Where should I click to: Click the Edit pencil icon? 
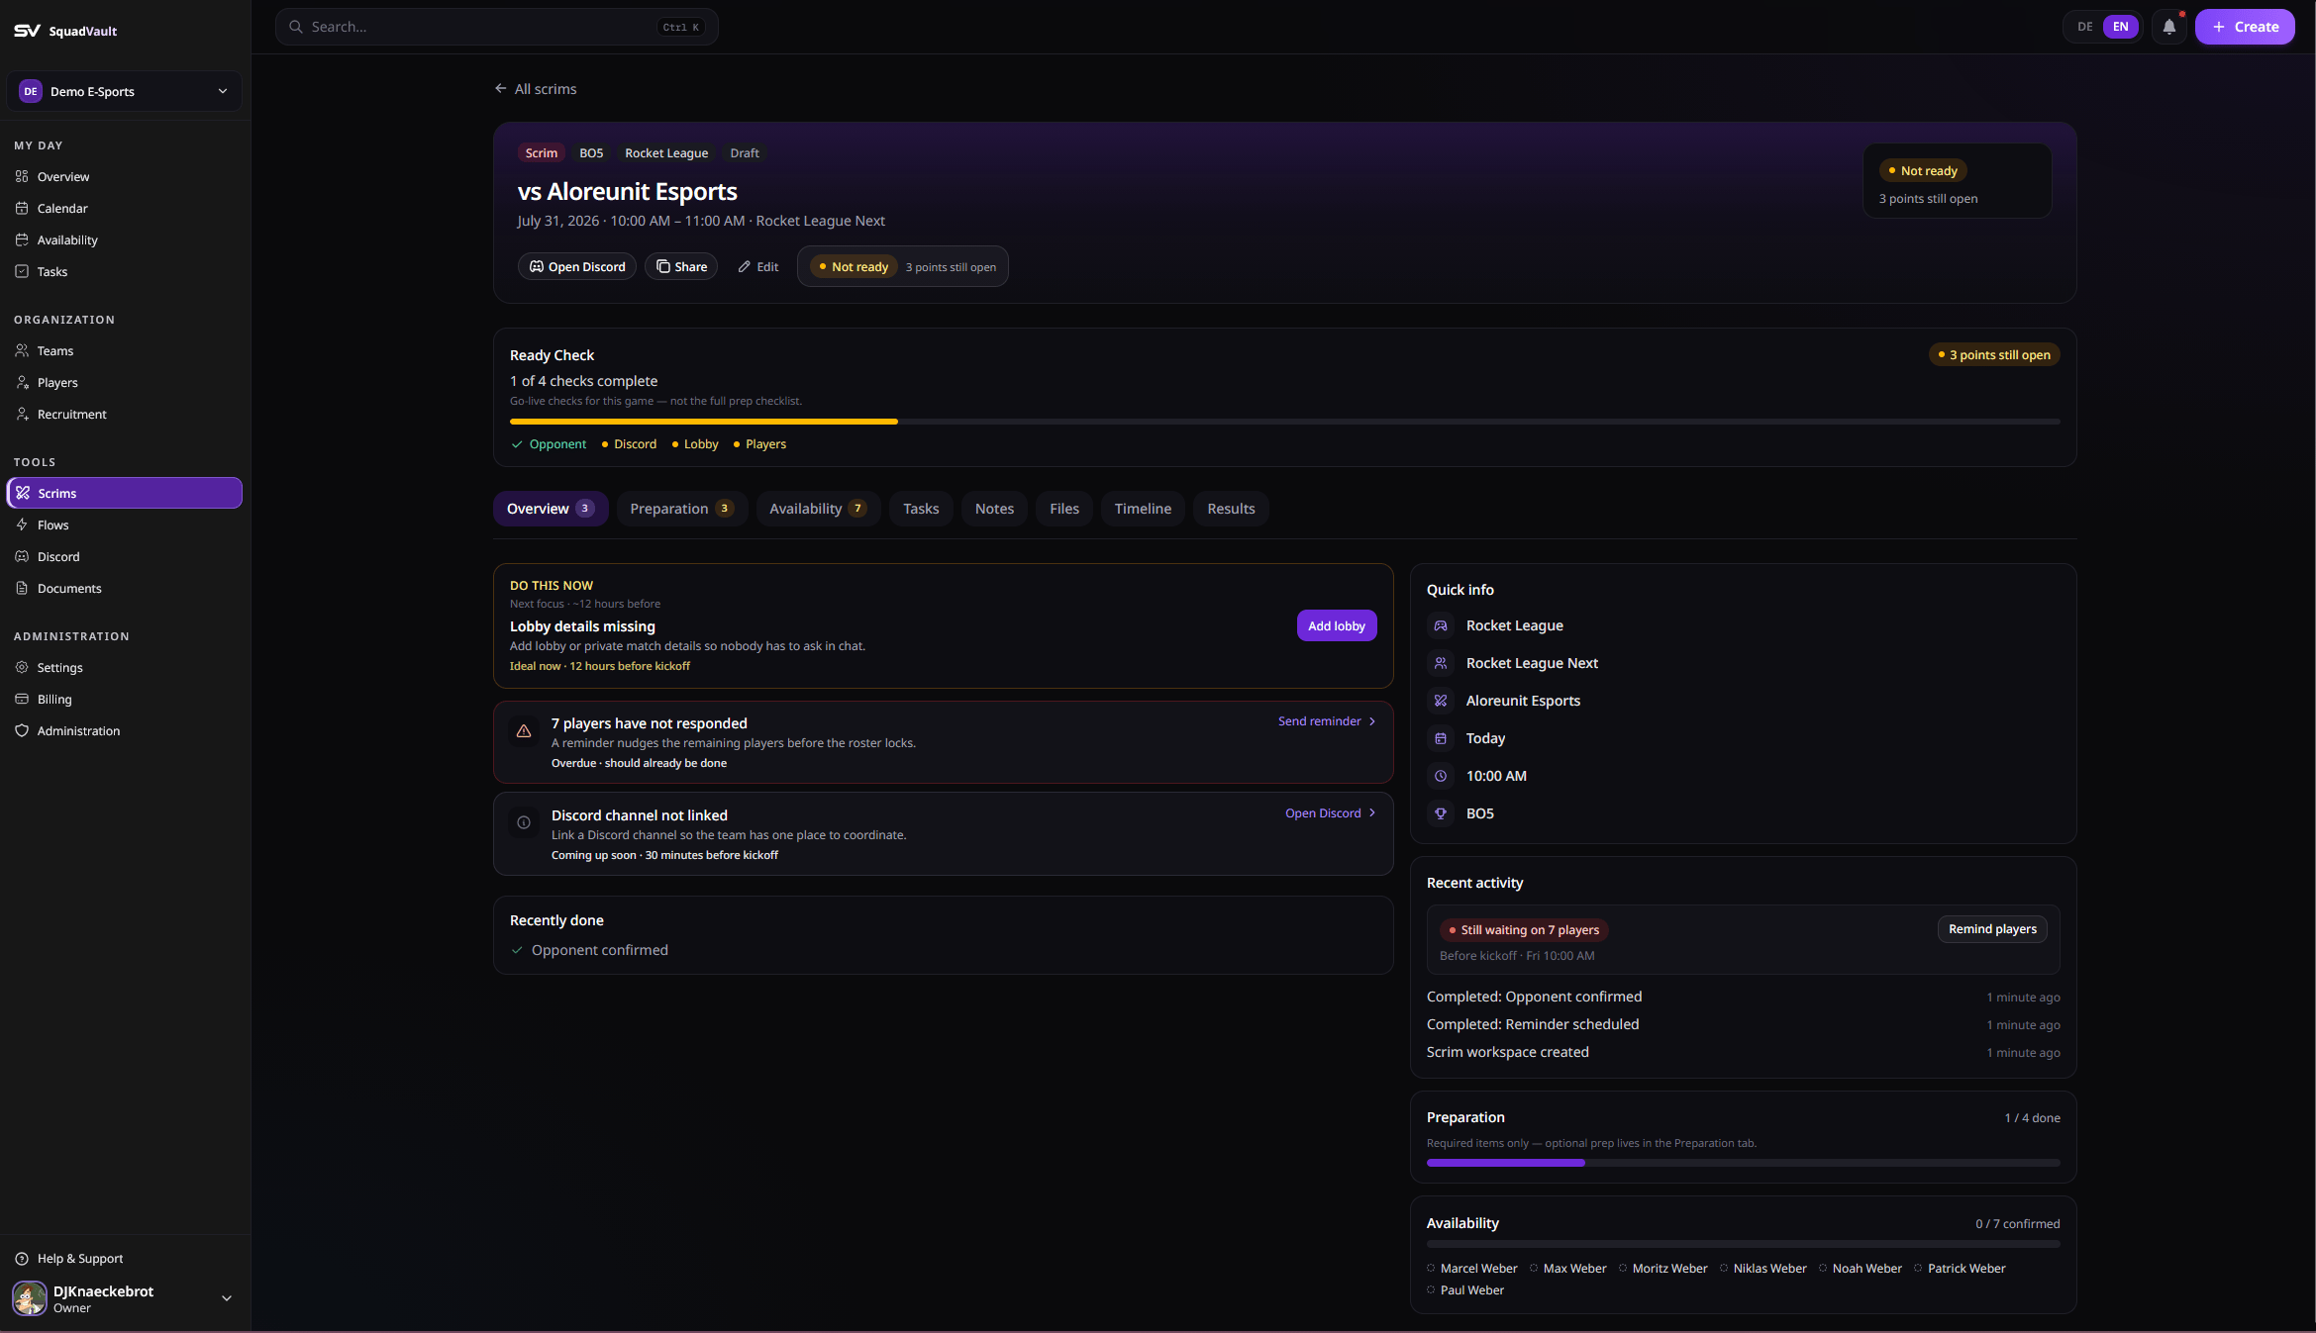click(745, 266)
